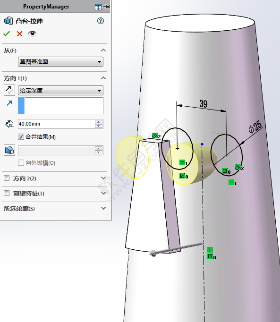Toggle 向外拔模(O) checkbox
The height and width of the screenshot is (322, 280).
[x=21, y=163]
